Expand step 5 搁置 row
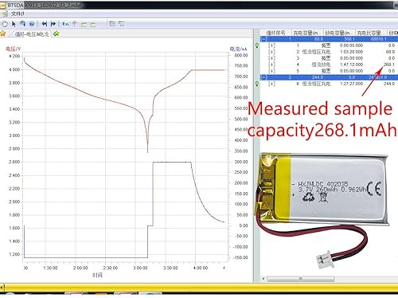This screenshot has width=398, height=298. [x=271, y=71]
